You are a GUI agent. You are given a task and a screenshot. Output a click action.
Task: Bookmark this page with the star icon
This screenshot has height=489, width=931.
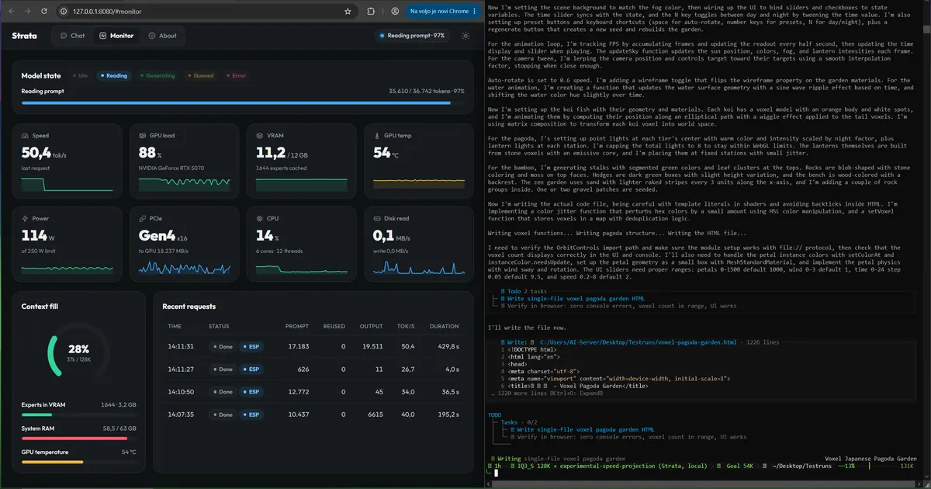point(348,12)
